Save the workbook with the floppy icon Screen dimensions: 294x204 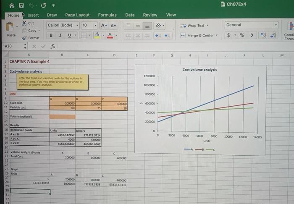tap(21, 5)
